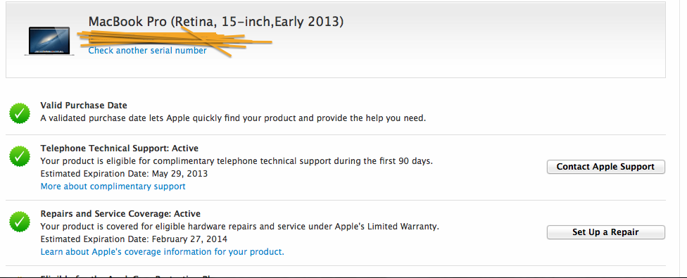Open More about complimentary support link
Image resolution: width=687 pixels, height=278 pixels.
[x=113, y=187]
